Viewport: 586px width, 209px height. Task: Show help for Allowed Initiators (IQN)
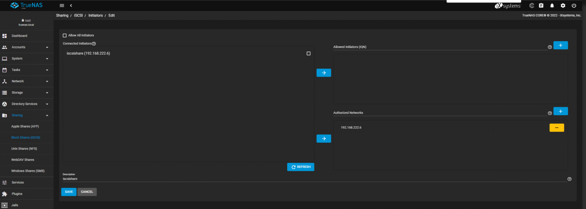pos(550,47)
